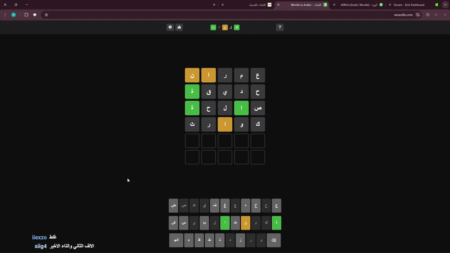Click the ث tile in the guess grid

pyautogui.click(x=192, y=124)
